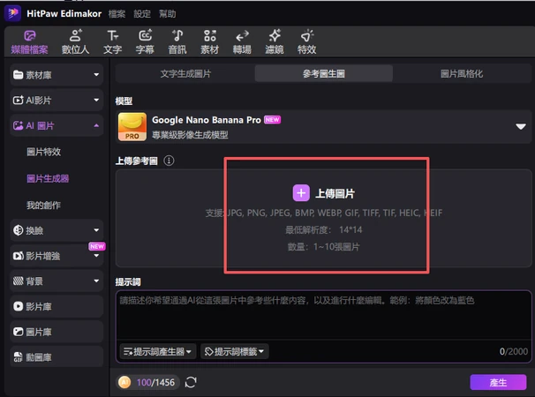
Task: Select 圖片生成器 under AI 圖片
Action: pos(48,178)
